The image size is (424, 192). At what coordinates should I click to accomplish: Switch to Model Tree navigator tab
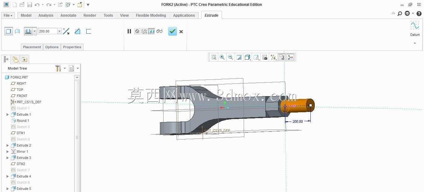pos(6,59)
